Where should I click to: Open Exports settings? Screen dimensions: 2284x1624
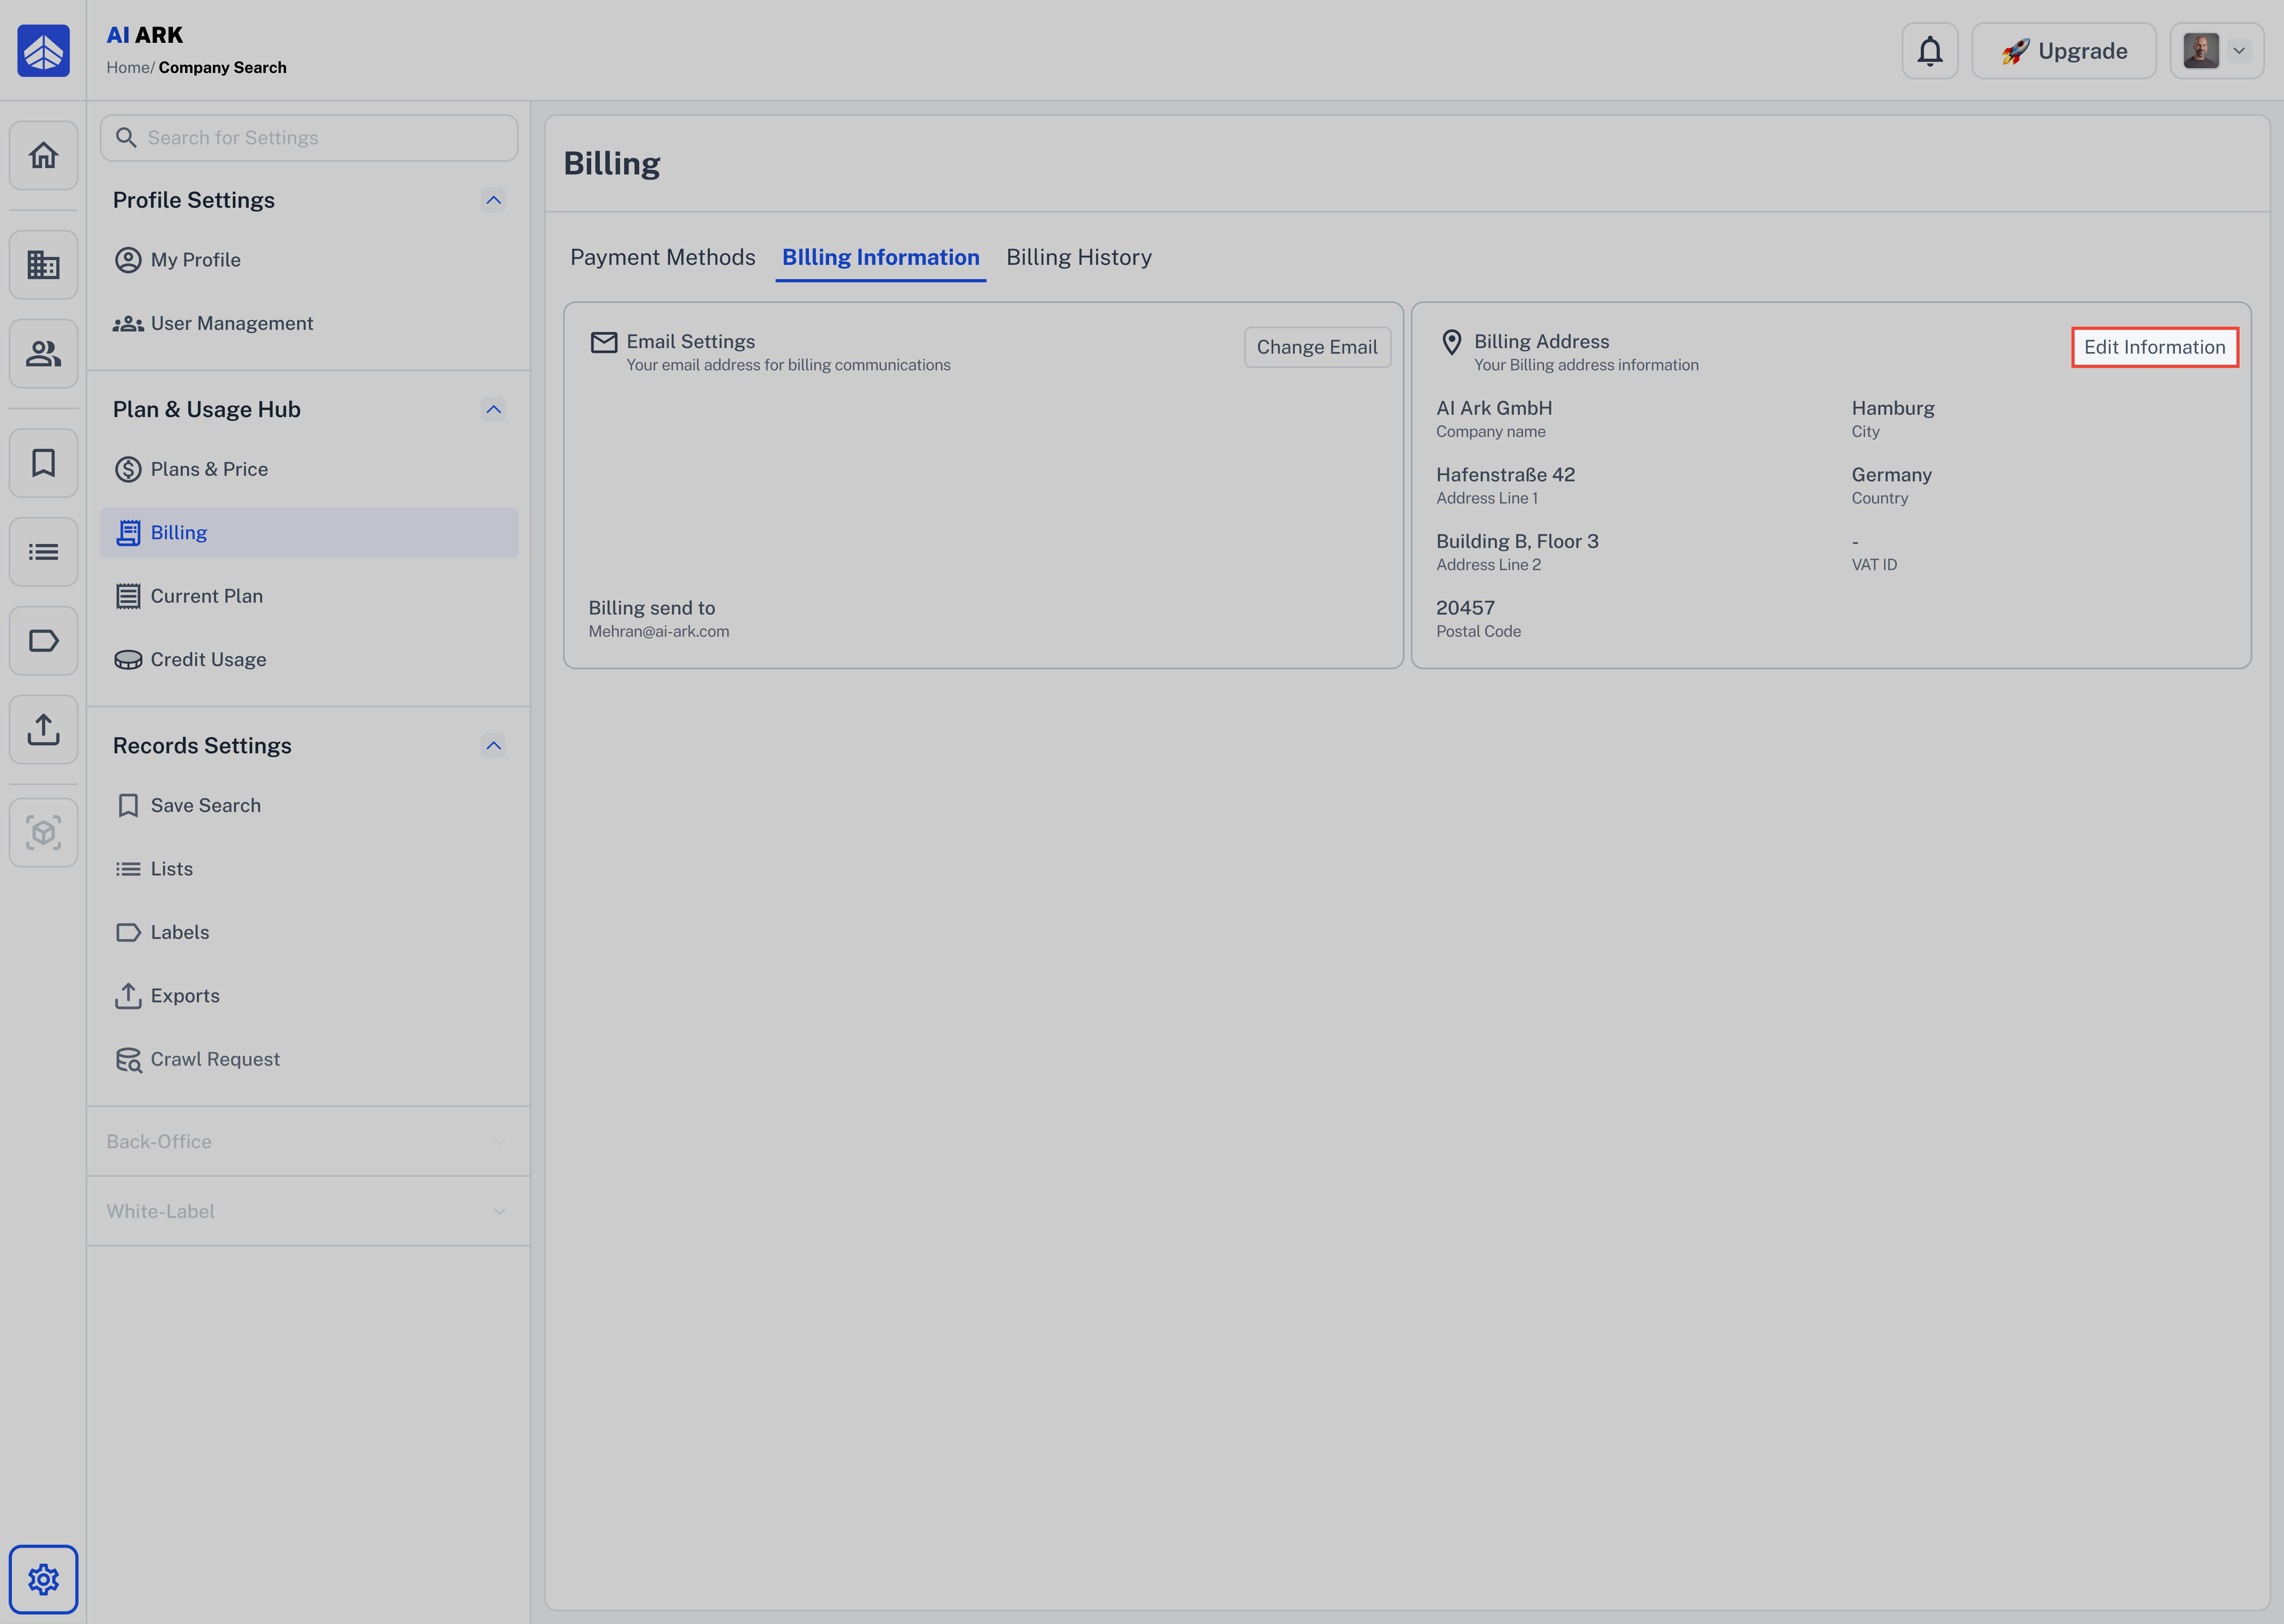309,996
